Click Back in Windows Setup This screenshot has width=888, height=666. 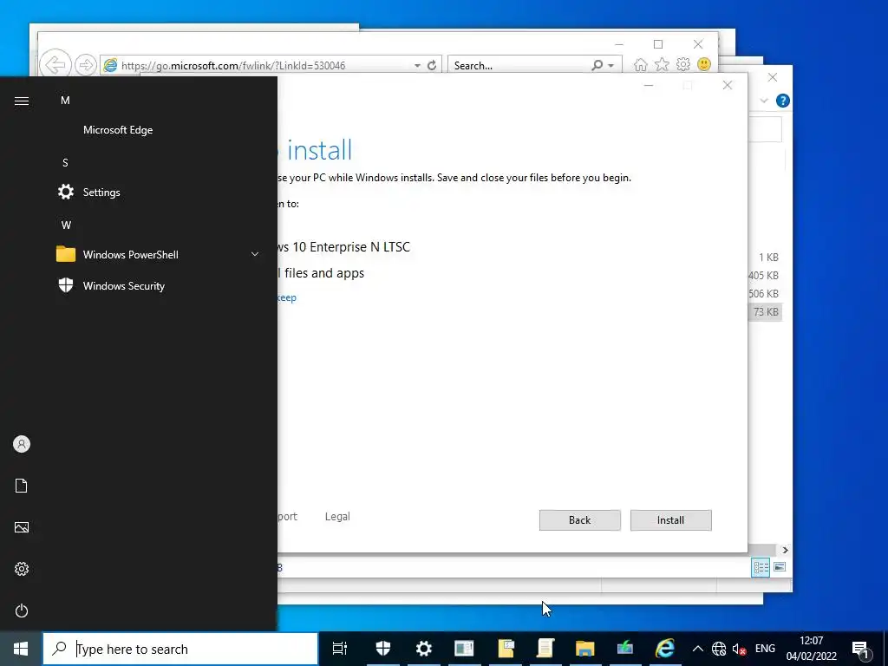pyautogui.click(x=579, y=520)
